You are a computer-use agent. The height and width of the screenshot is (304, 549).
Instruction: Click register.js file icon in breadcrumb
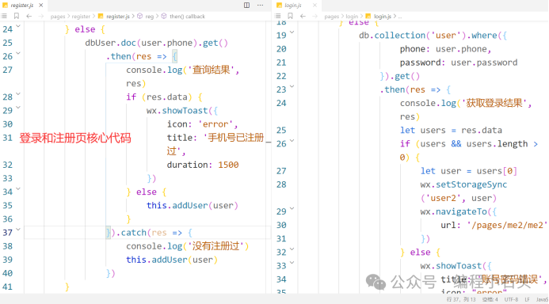[x=101, y=16]
